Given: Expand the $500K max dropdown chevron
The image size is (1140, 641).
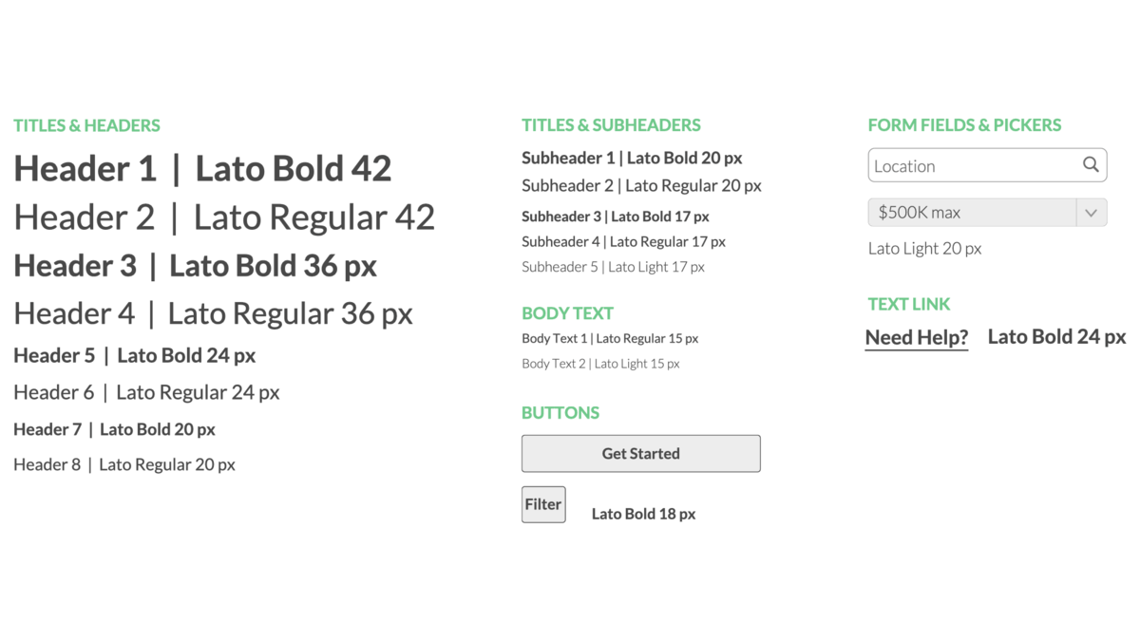Looking at the screenshot, I should [1091, 213].
